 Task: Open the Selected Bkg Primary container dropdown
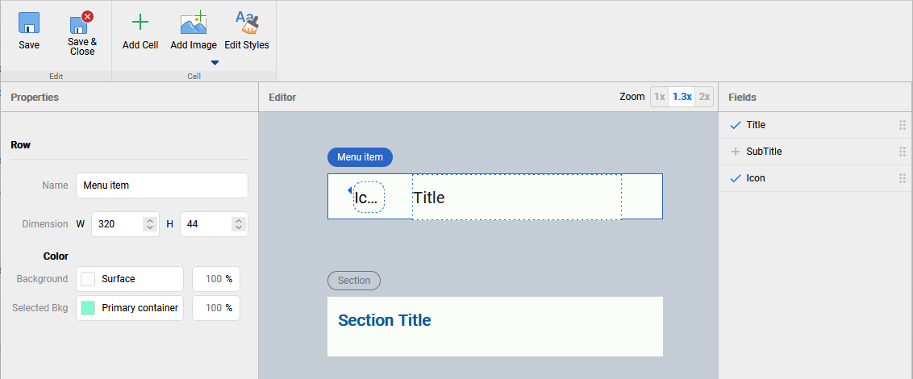pyautogui.click(x=130, y=308)
